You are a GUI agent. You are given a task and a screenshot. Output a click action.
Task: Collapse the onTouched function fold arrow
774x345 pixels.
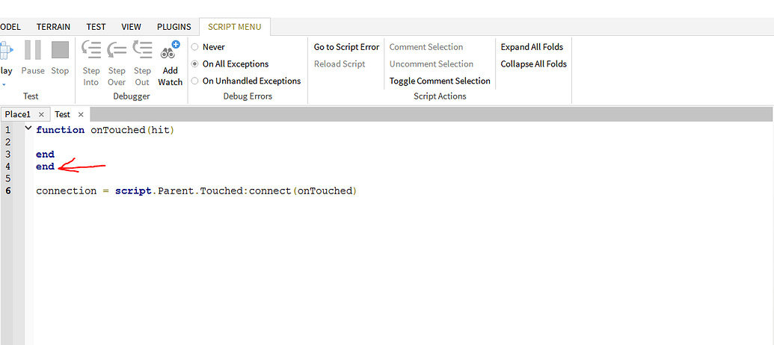tap(28, 128)
